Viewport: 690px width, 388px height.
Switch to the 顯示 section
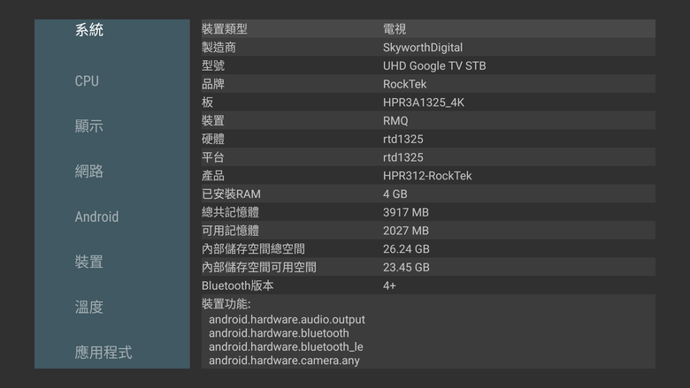pos(88,126)
